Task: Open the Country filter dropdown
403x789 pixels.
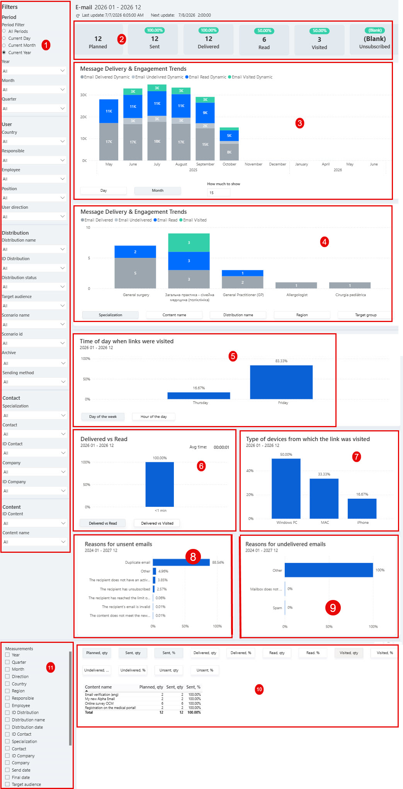Action: click(34, 141)
